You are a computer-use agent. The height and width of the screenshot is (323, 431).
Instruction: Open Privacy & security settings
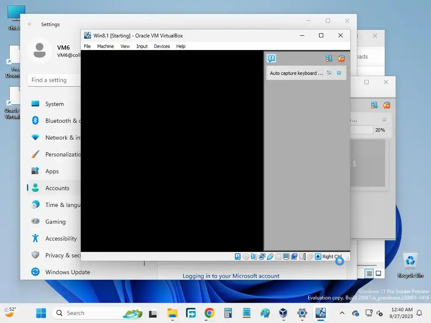point(54,255)
